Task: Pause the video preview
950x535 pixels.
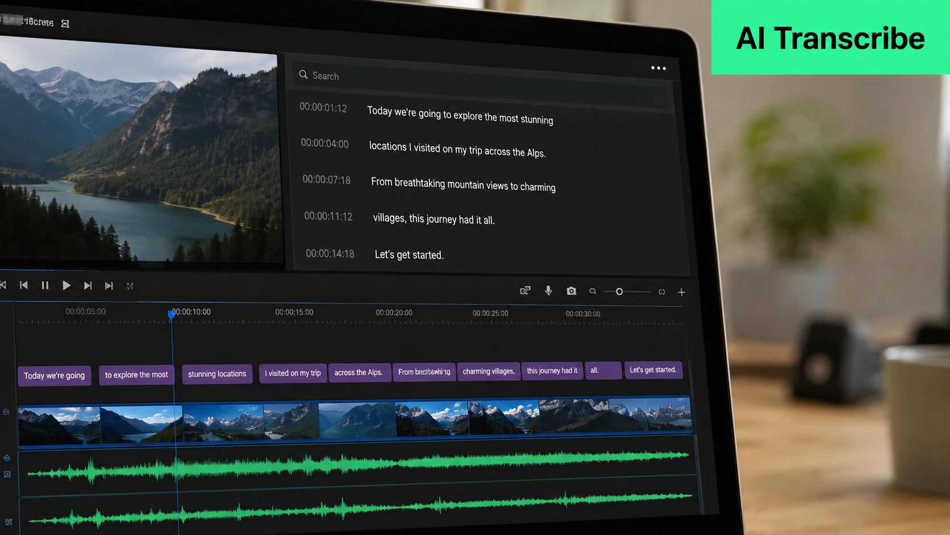Action: [45, 285]
